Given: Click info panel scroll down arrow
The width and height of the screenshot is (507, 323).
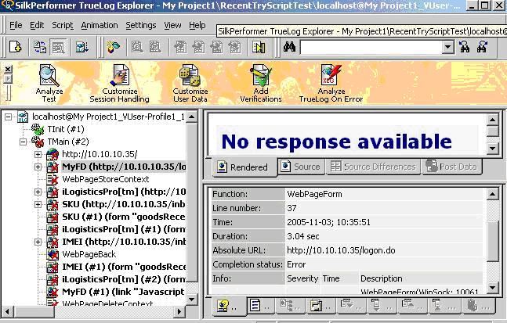Looking at the screenshot, I should pos(492,287).
